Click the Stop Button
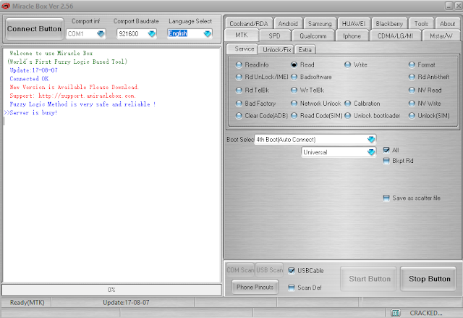The width and height of the screenshot is (463, 318). pos(429,279)
